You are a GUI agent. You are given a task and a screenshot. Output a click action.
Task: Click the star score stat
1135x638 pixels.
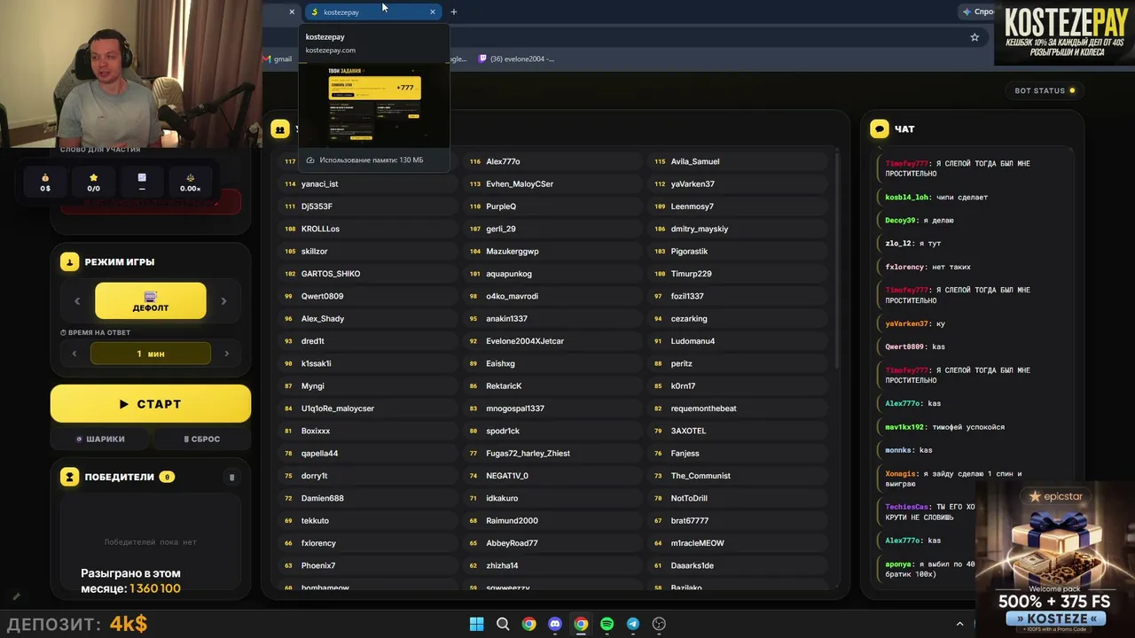point(93,182)
